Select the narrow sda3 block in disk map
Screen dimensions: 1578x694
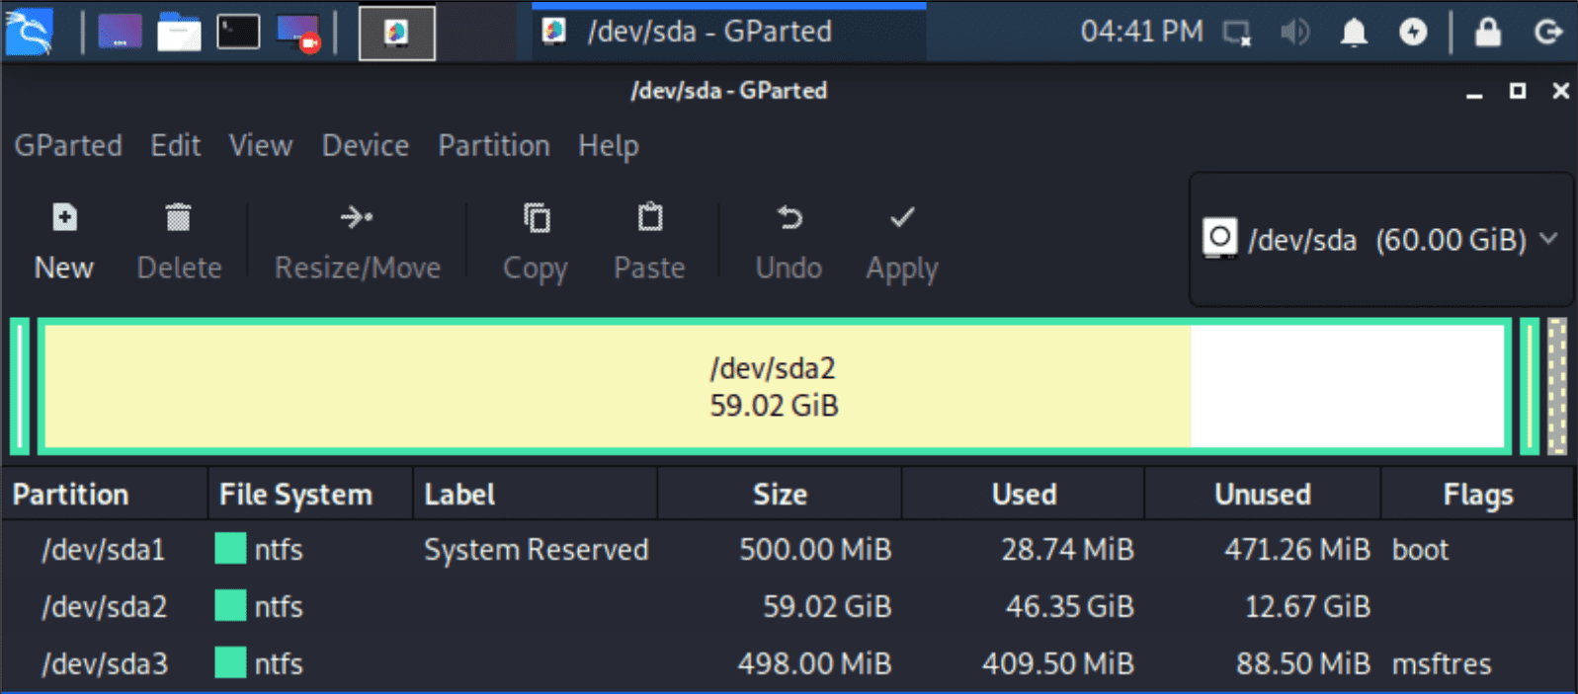pyautogui.click(x=1530, y=387)
